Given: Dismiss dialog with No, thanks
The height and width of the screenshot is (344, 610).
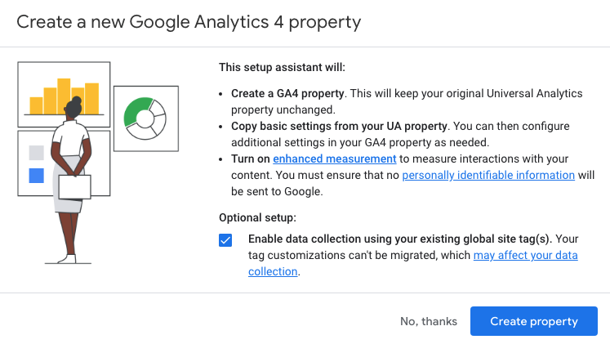Looking at the screenshot, I should click(429, 321).
